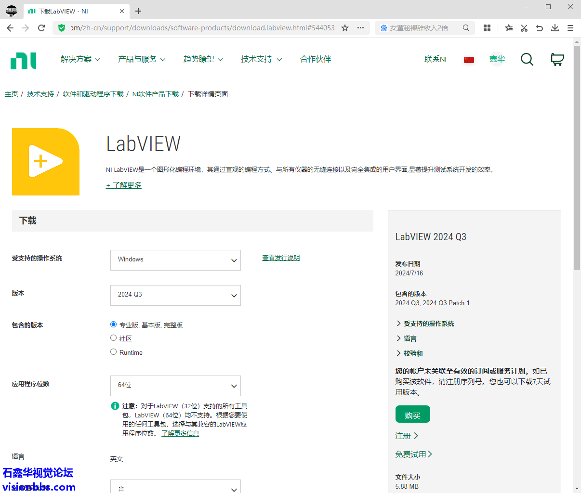Viewport: 581px width, 493px height.
Task: Open the 技术支持 navigation menu
Action: point(261,59)
